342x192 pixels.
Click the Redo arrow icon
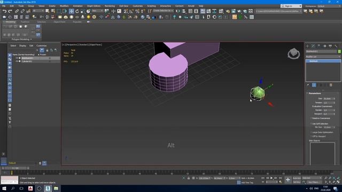pyautogui.click(x=10, y=11)
